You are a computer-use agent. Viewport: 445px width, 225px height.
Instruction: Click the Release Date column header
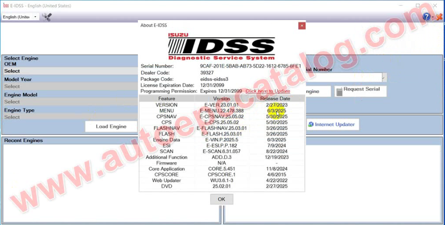point(275,98)
